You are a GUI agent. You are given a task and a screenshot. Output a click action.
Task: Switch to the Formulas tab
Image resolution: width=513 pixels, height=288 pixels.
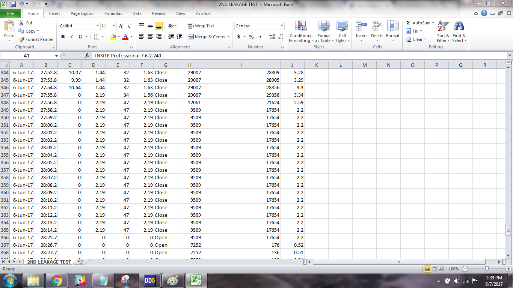(113, 13)
